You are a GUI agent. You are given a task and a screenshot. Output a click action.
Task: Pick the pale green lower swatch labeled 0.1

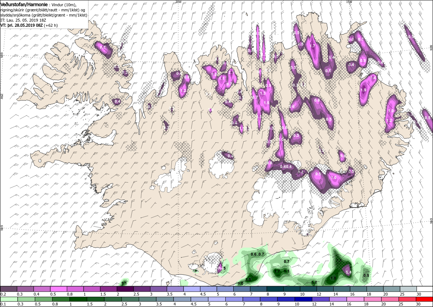[x=9, y=299]
